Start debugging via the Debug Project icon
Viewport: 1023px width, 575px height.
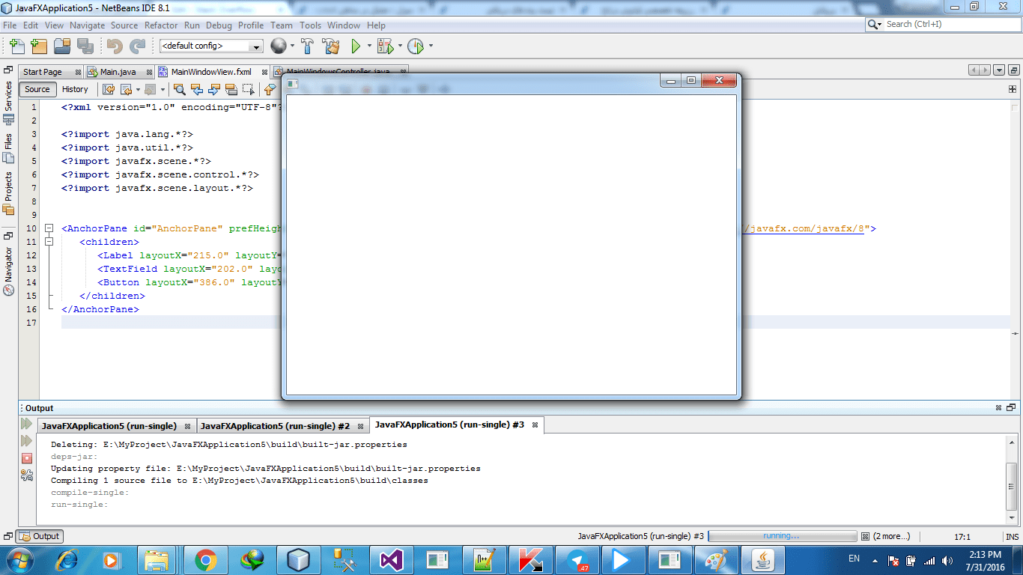point(384,46)
